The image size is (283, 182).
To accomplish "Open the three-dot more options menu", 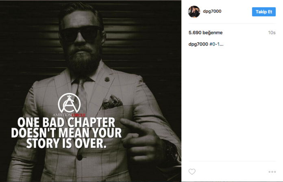I will click(x=272, y=172).
